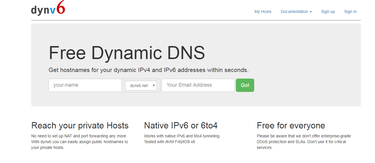
Task: Click the 'Get hostnames for your dynamic' subtitle
Action: (148, 70)
